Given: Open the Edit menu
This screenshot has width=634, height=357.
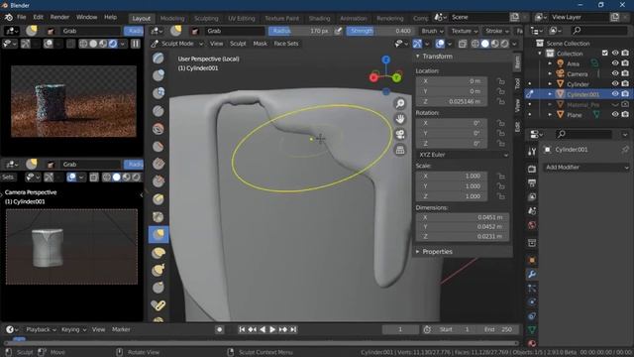Looking at the screenshot, I should (38, 17).
